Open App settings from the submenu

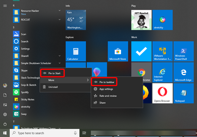tap(117, 89)
